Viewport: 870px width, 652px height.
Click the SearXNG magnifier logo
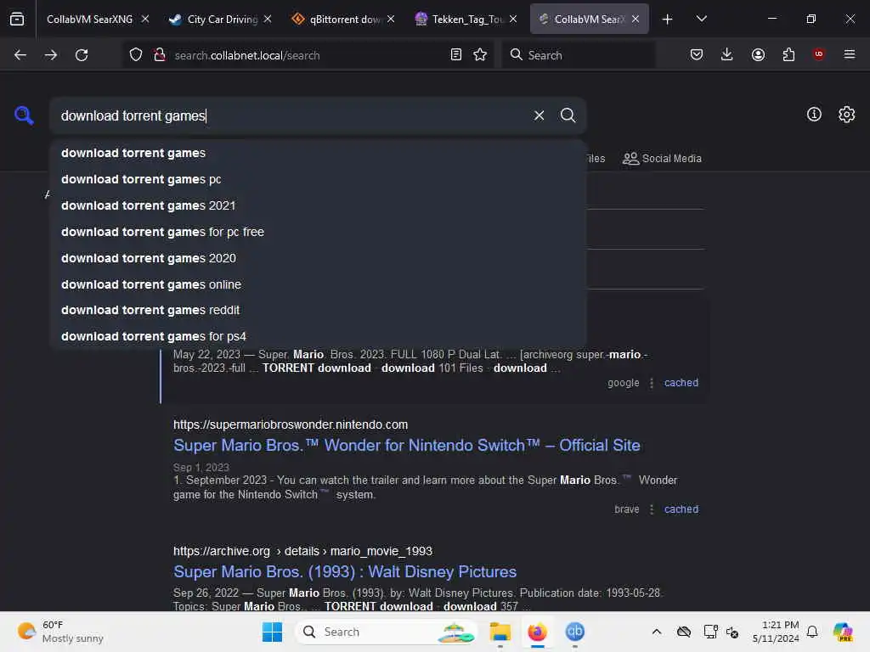point(24,115)
